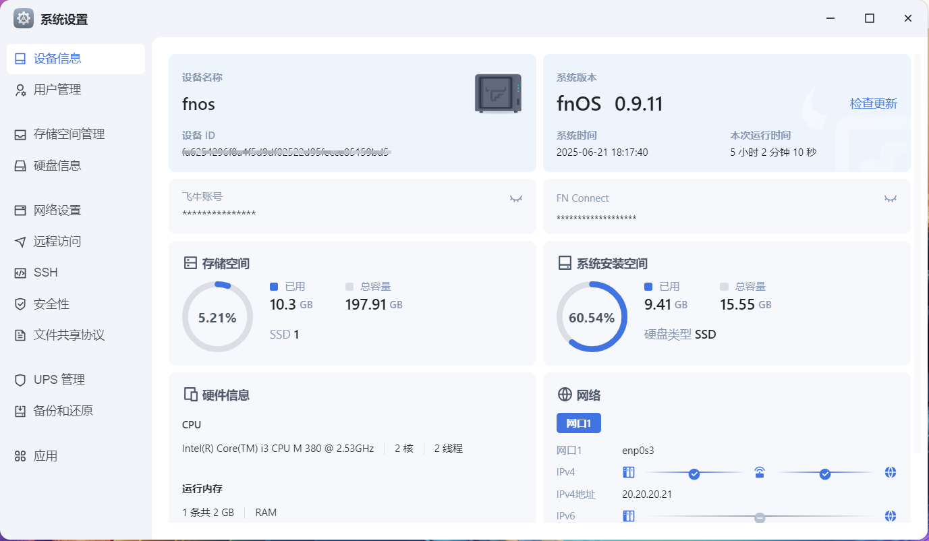This screenshot has height=541, width=929.
Task: Click the 网络设置 sidebar icon
Action: coord(20,210)
